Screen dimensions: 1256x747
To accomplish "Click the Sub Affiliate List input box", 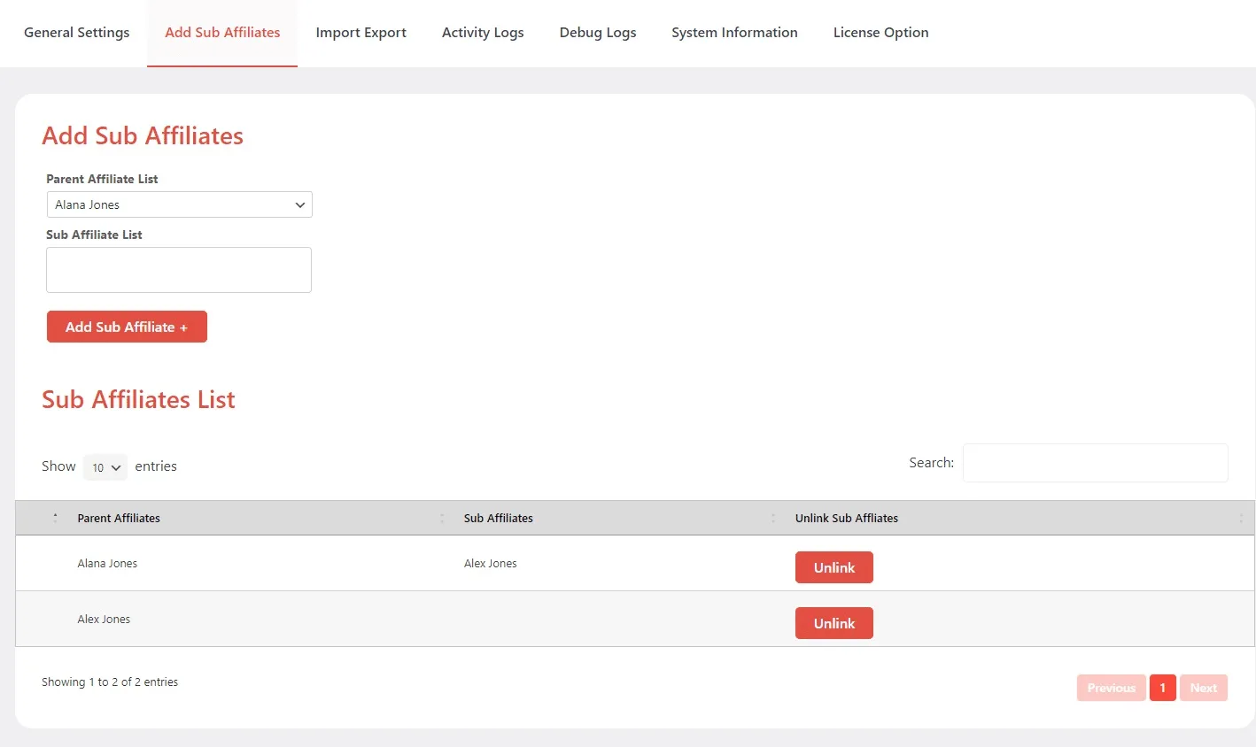I will click(178, 269).
